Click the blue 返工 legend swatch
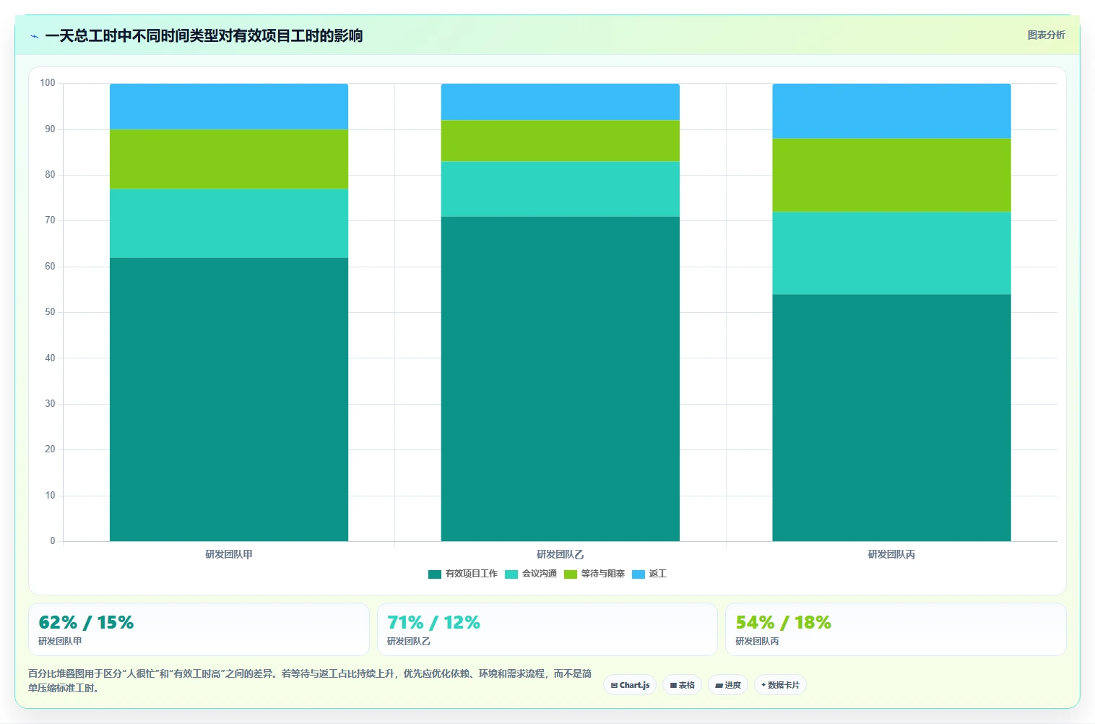 639,574
